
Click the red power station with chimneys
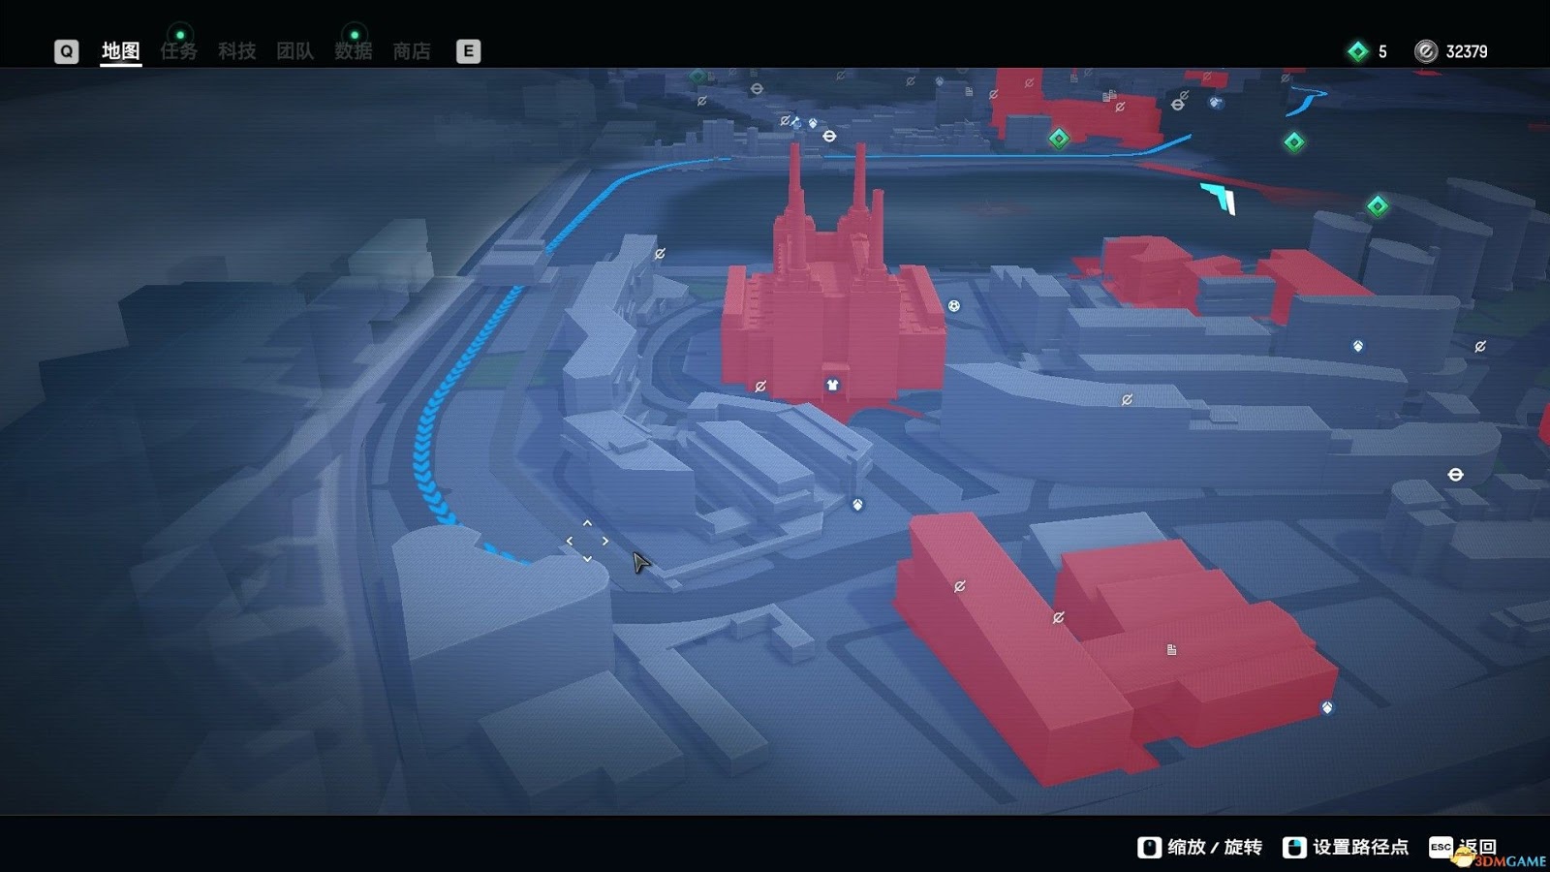[833, 310]
